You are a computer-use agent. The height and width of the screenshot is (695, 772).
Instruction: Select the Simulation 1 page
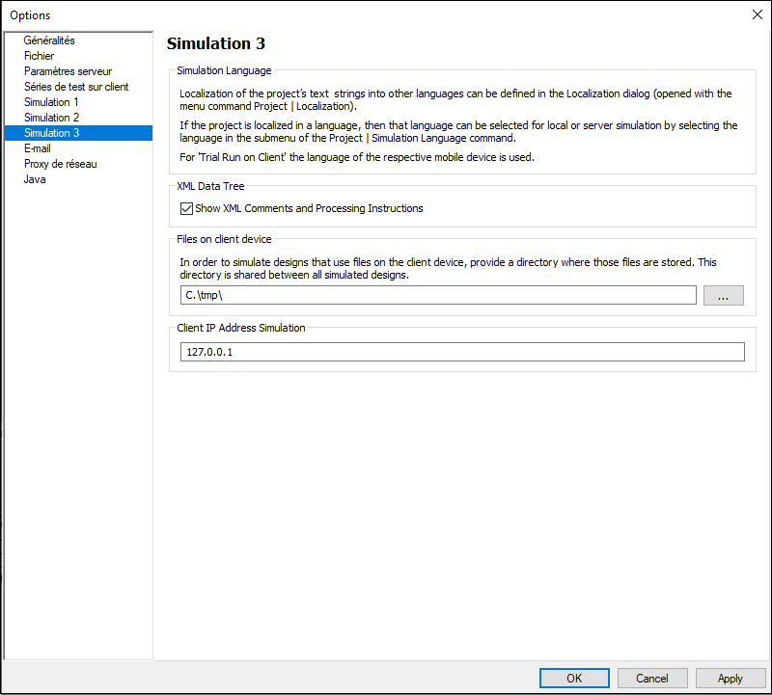[x=51, y=102]
